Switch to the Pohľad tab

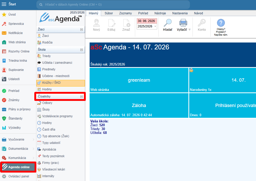click(x=143, y=13)
